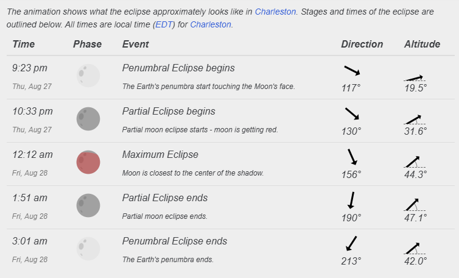
Task: Click the 117° direction arrow icon
Action: 352,70
